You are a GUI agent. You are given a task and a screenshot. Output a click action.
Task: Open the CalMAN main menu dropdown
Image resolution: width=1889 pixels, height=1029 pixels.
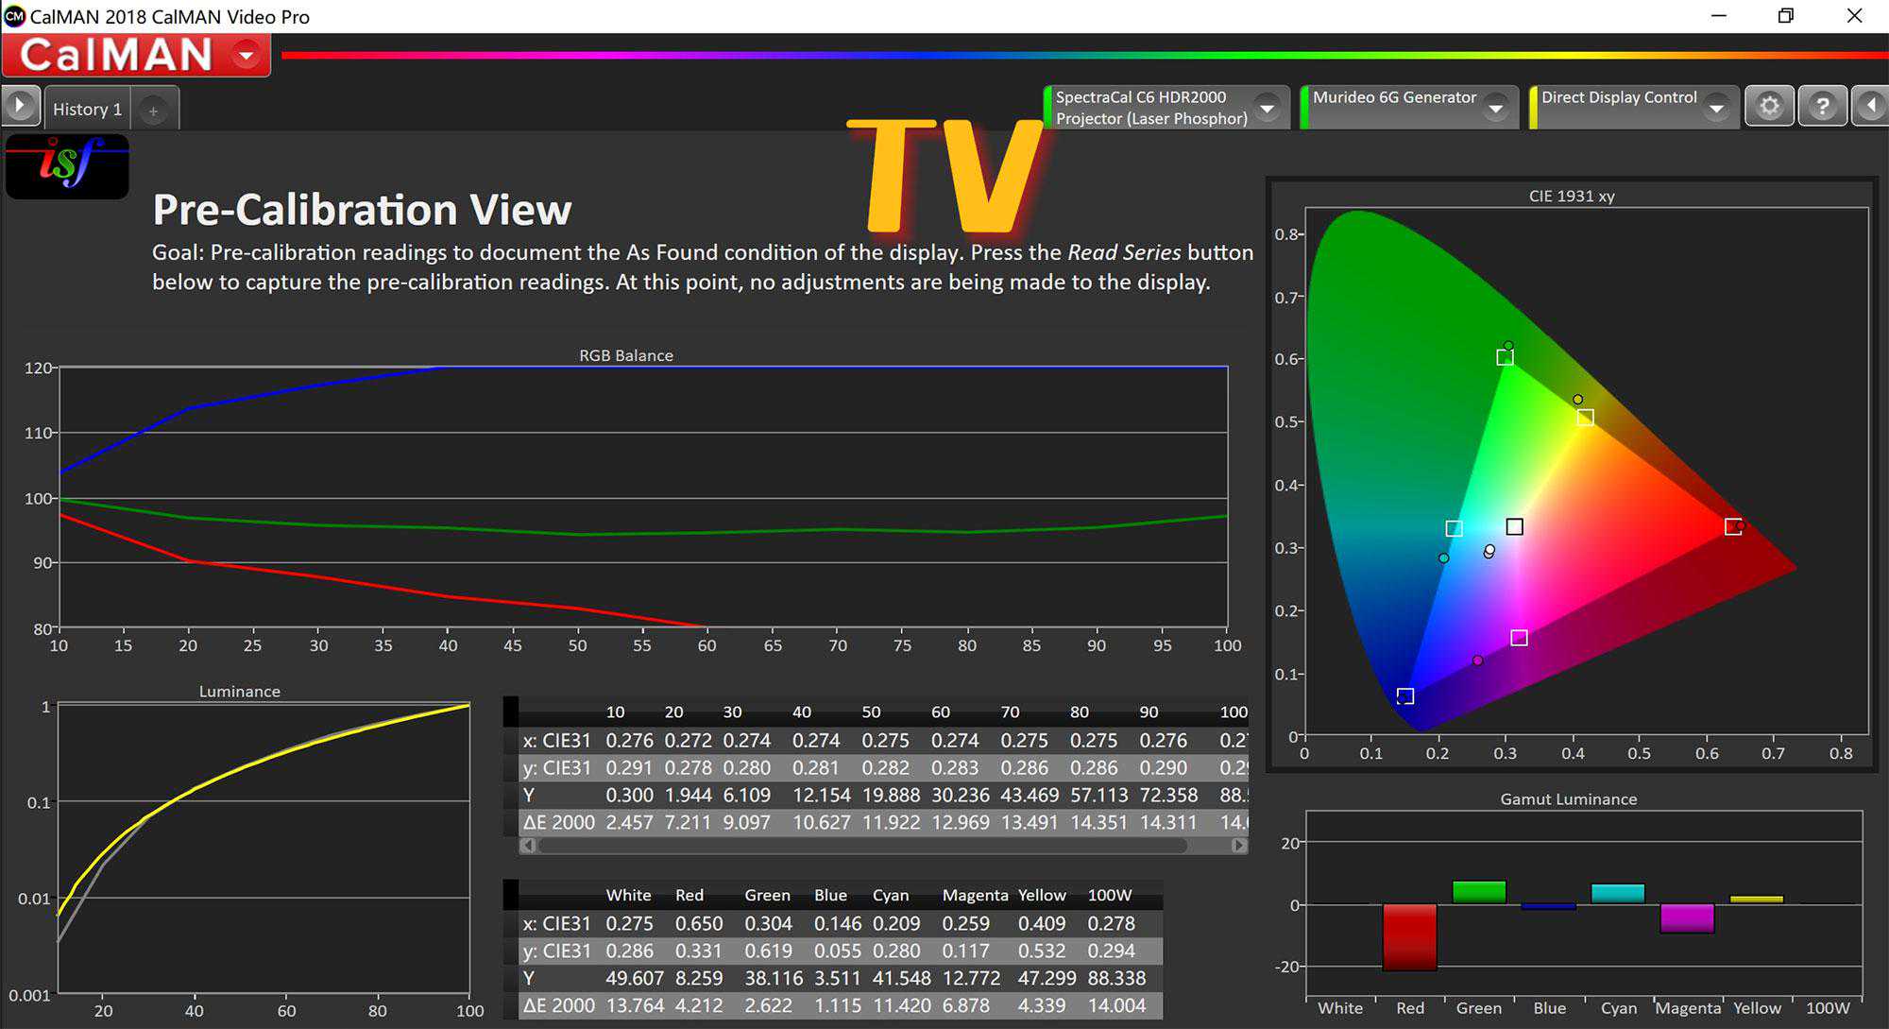pos(246,56)
